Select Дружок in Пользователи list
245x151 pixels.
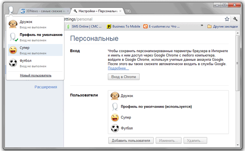click(168, 96)
